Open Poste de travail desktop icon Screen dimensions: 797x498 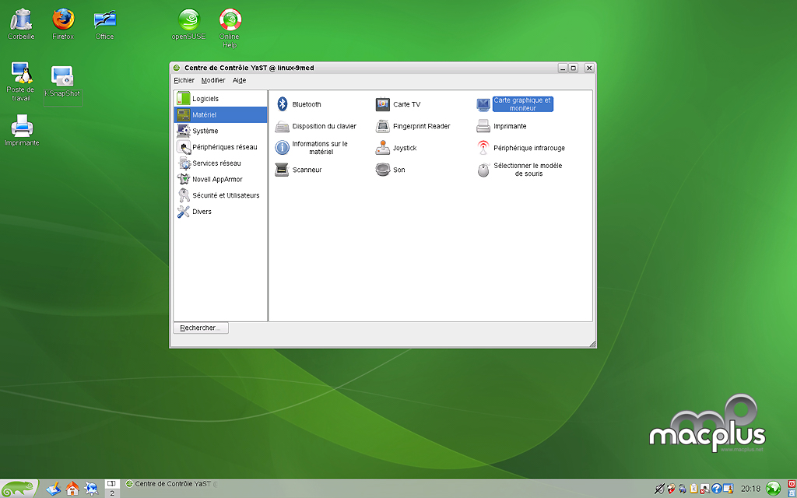click(x=21, y=81)
